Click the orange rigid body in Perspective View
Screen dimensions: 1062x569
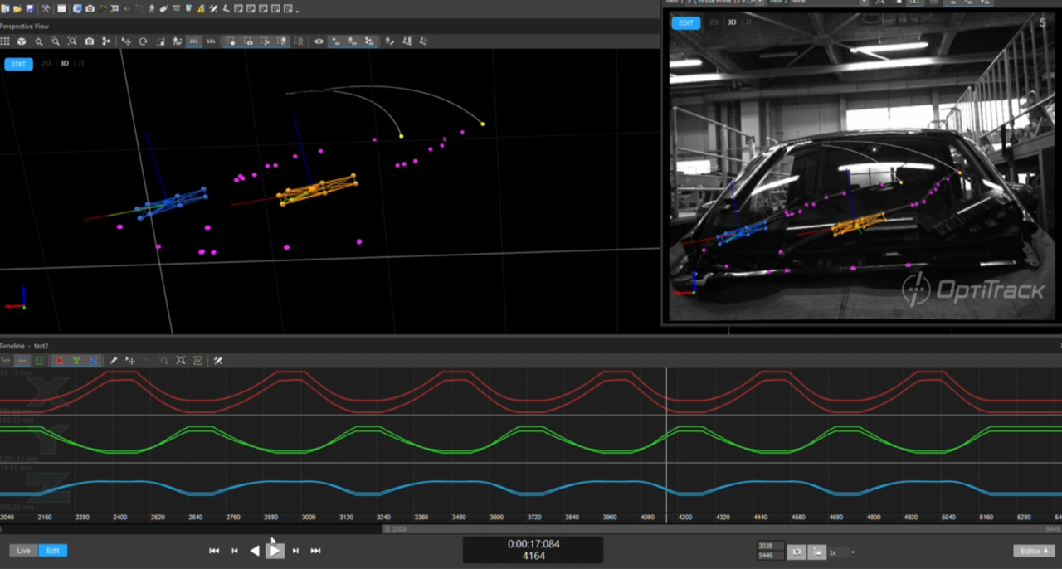(x=318, y=189)
